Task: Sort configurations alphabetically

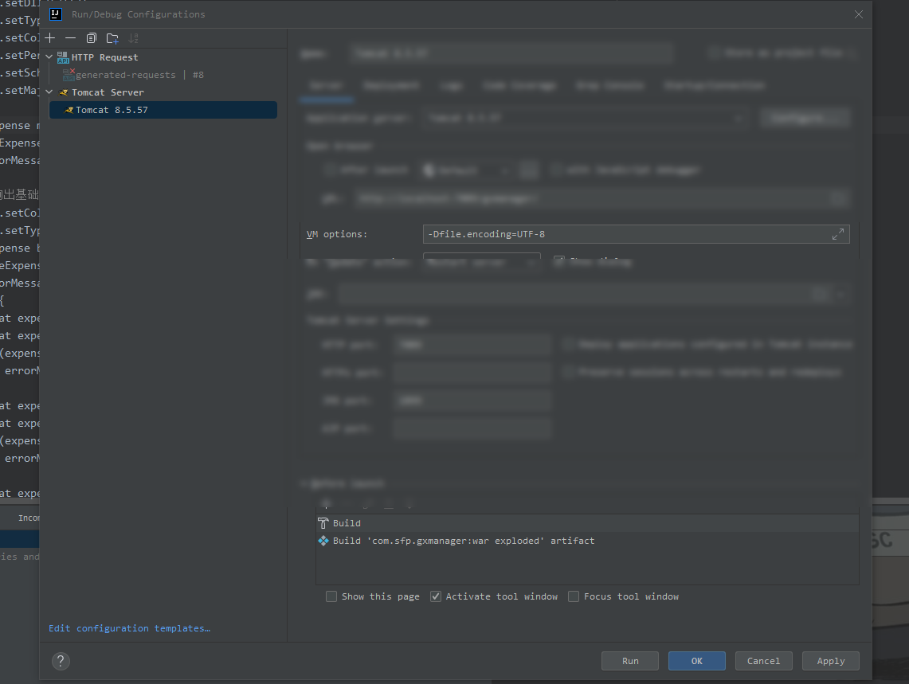Action: pyautogui.click(x=133, y=38)
